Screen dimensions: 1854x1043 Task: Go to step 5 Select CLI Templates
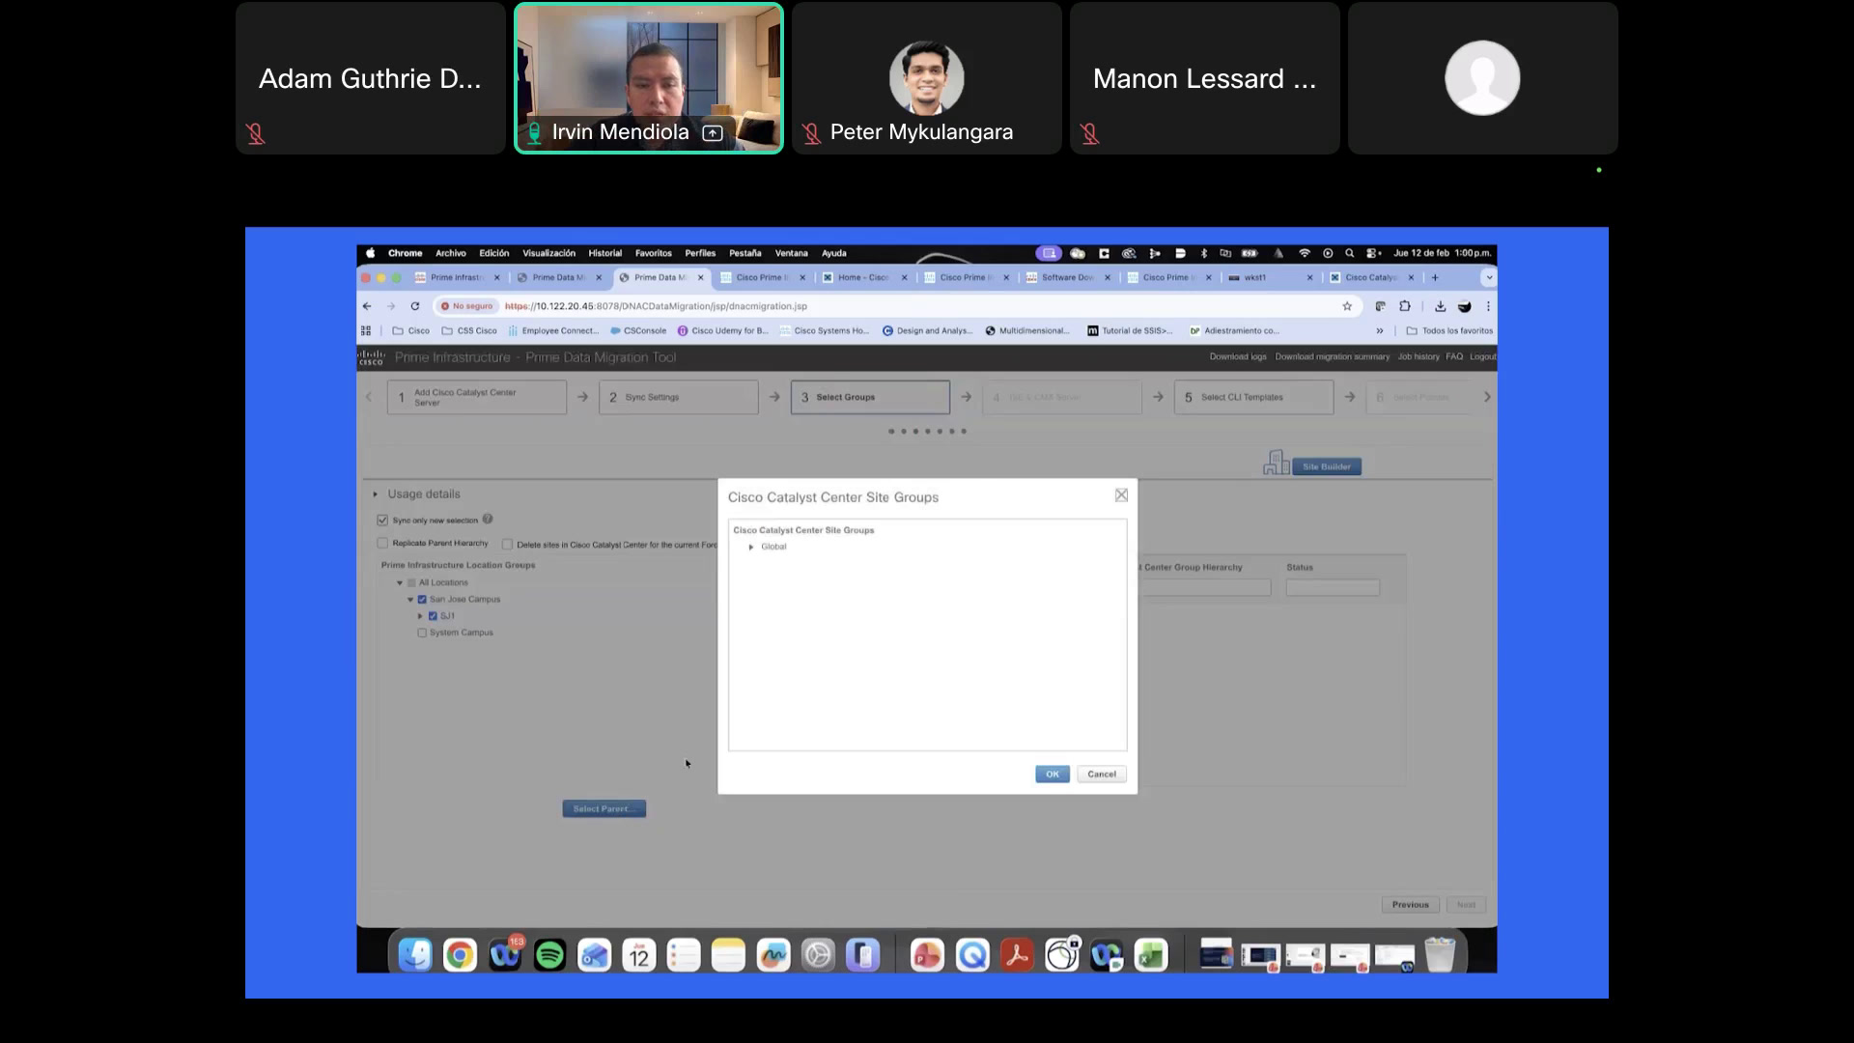tap(1253, 398)
